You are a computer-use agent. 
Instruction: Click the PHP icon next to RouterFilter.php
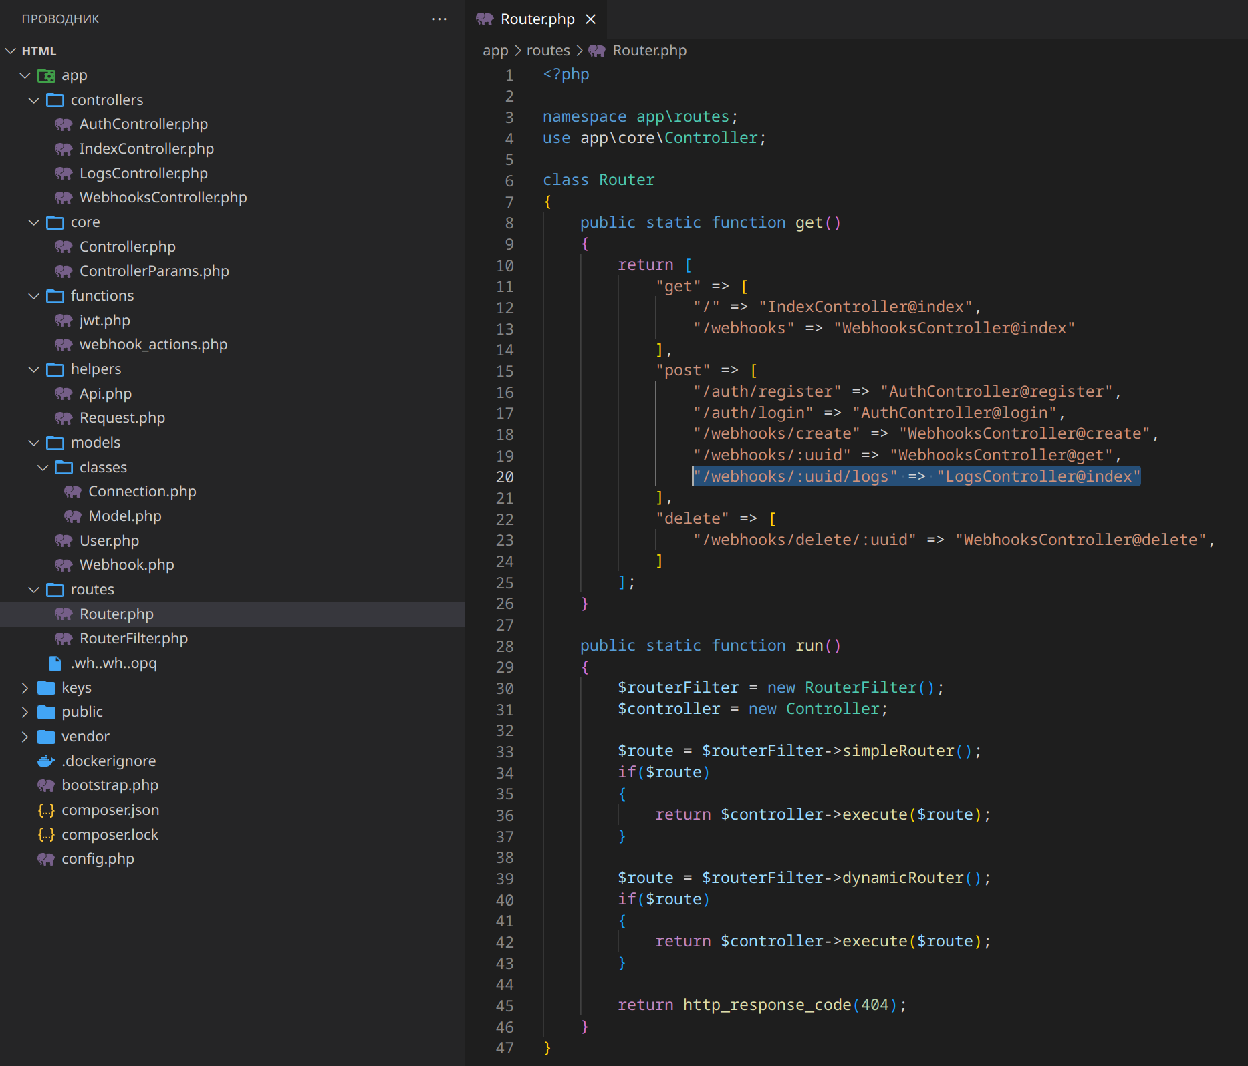pos(64,639)
